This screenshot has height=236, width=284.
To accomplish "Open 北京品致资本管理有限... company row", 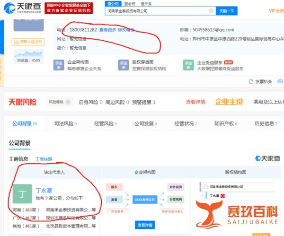I will pos(71,226).
